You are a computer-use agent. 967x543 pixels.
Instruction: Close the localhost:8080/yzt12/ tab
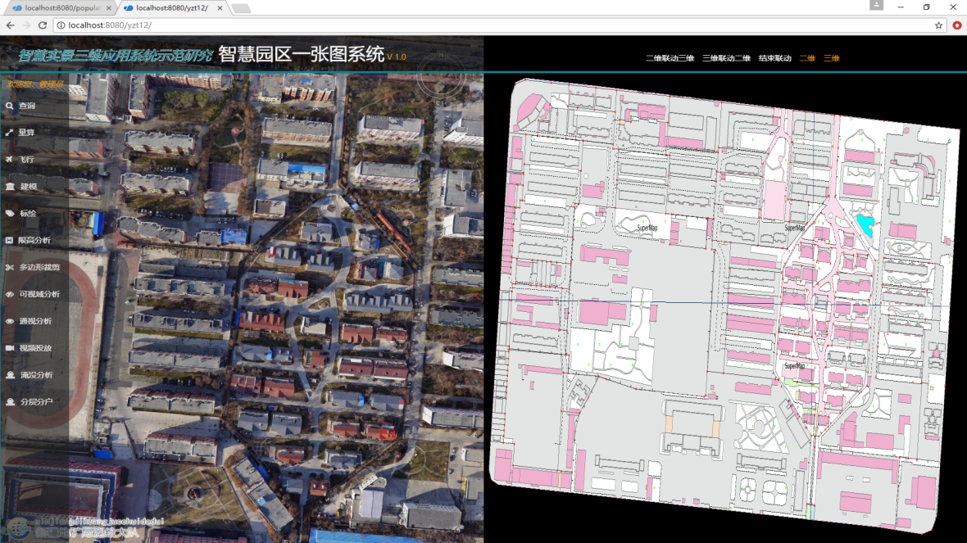click(x=220, y=8)
